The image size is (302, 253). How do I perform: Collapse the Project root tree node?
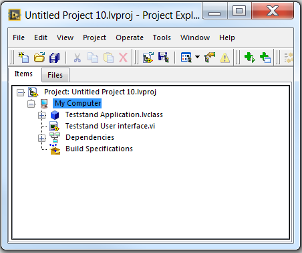tap(21, 92)
